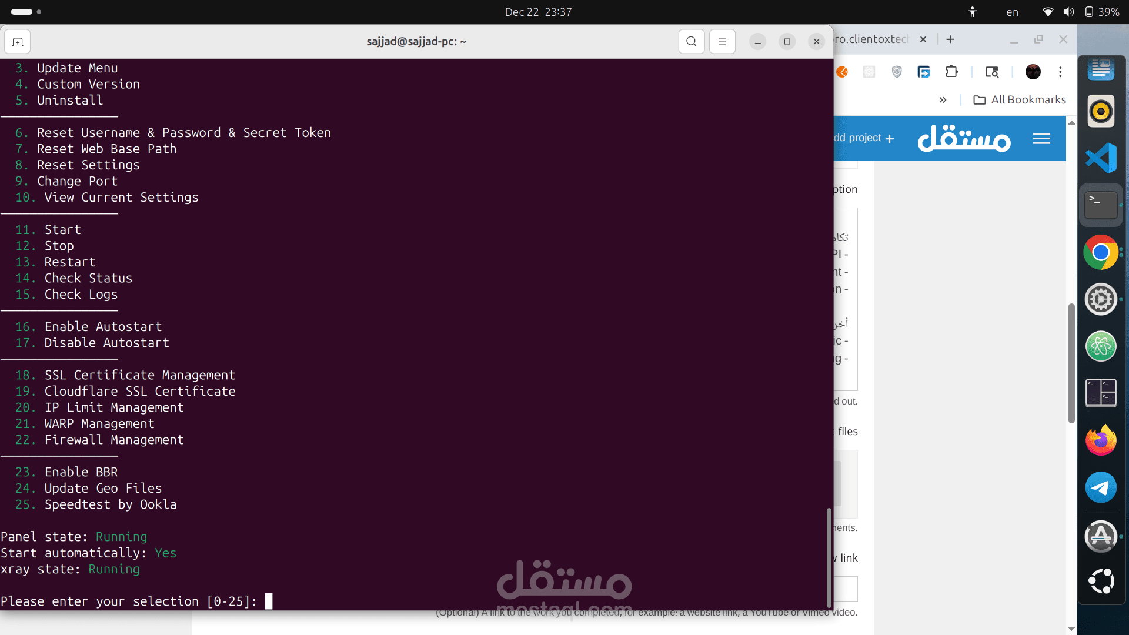This screenshot has height=635, width=1129.
Task: Click the Chrome profile avatar
Action: pyautogui.click(x=1033, y=72)
